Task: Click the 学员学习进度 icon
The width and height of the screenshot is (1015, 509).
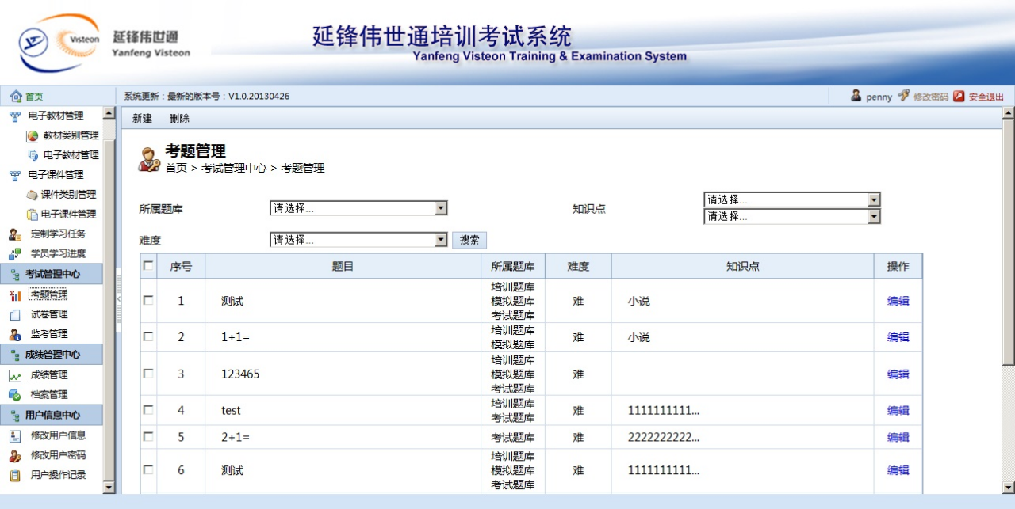Action: [x=14, y=254]
